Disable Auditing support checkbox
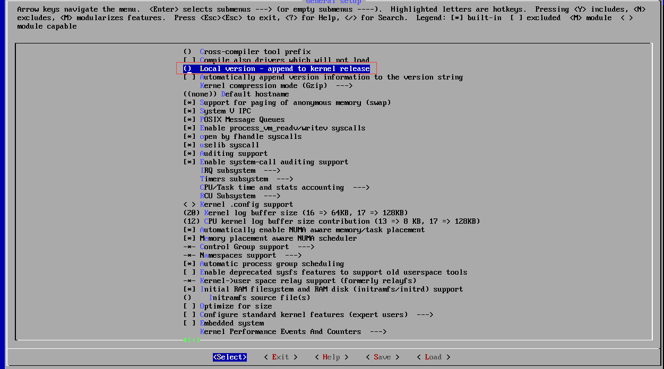Image resolution: width=664 pixels, height=369 pixels. [x=189, y=154]
